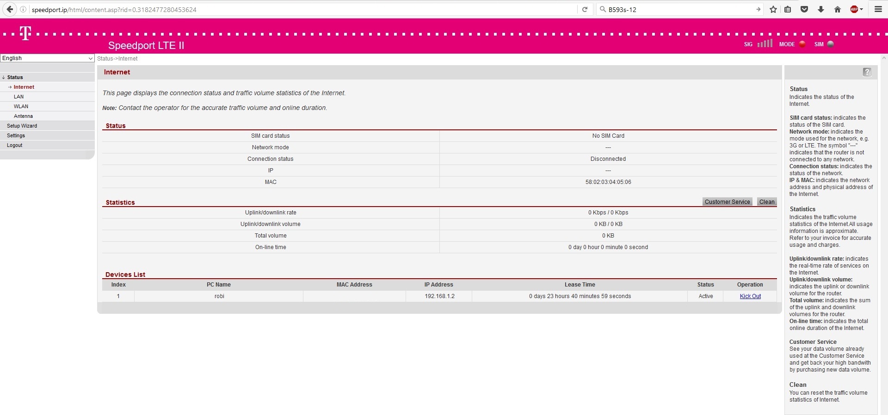The image size is (888, 415).
Task: Click the Status->Internet breadcrumb
Action: tap(117, 59)
